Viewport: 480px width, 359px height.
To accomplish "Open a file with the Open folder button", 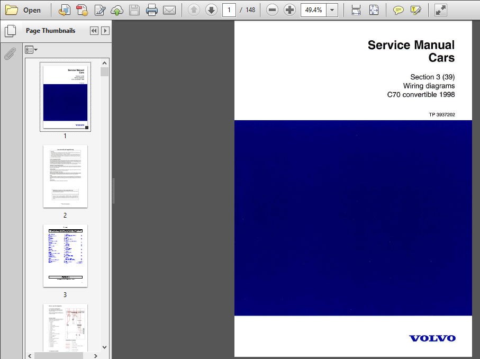I will tap(23, 10).
